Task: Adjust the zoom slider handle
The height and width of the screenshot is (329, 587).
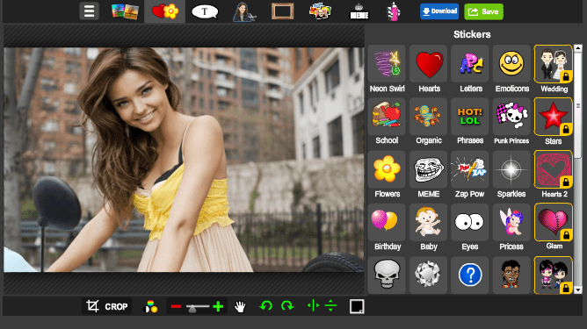Action: tap(192, 308)
